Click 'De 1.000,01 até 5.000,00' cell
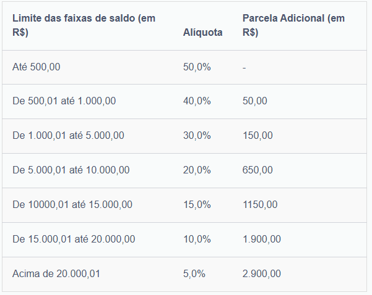Image resolution: width=372 pixels, height=295 pixels. click(x=68, y=136)
